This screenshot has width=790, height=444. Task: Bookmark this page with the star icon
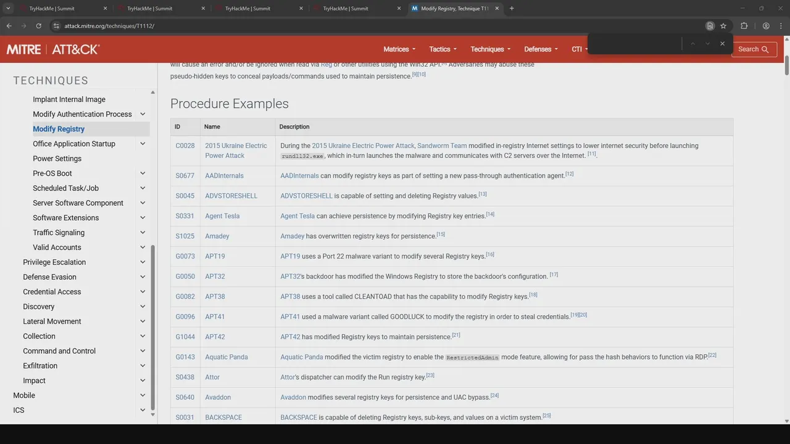point(723,26)
